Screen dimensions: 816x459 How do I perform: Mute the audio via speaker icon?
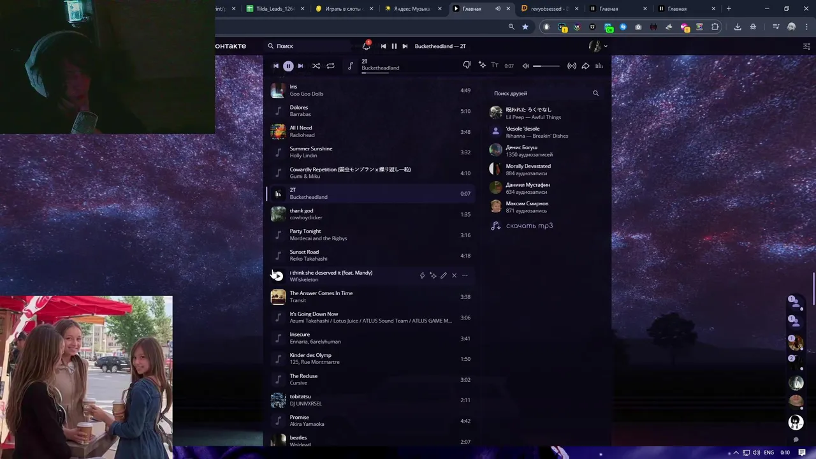point(525,66)
